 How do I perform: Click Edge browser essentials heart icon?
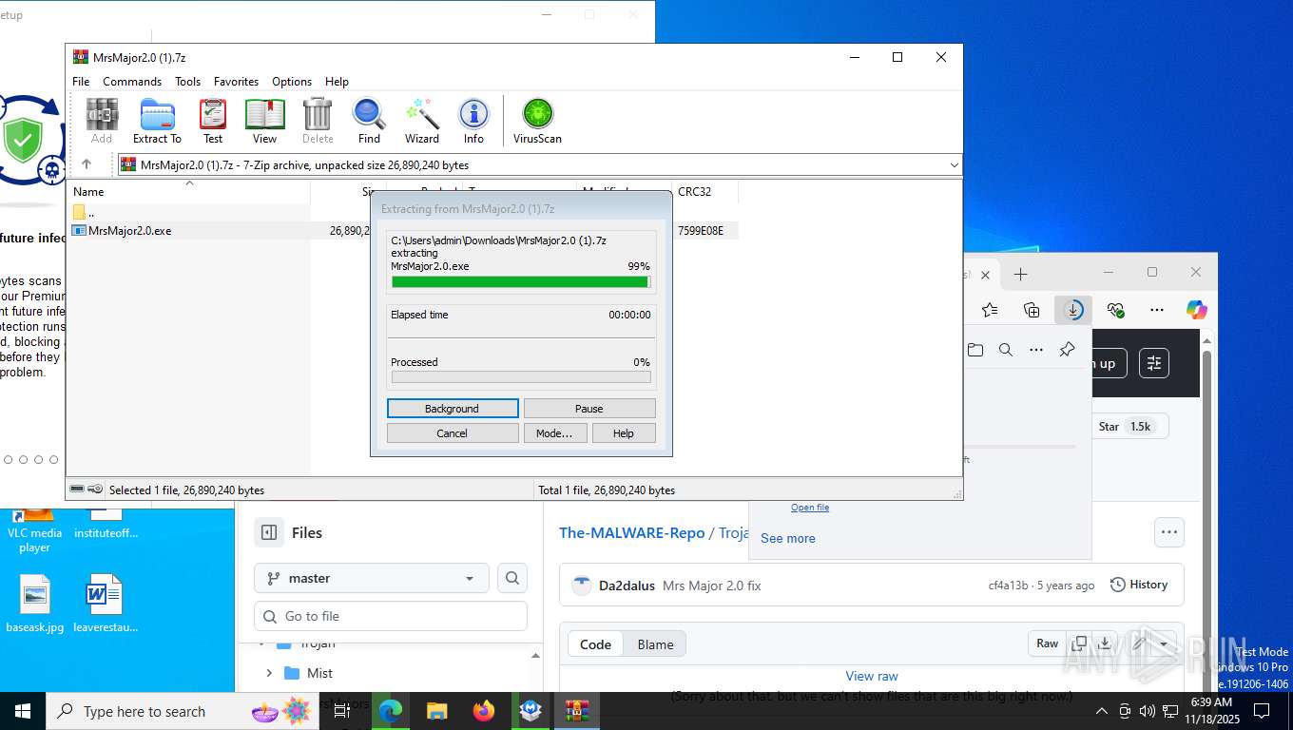(x=1115, y=310)
